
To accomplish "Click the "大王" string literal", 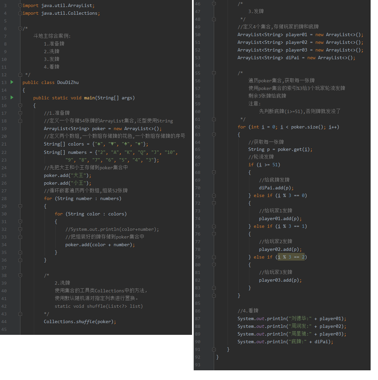I will [x=78, y=175].
